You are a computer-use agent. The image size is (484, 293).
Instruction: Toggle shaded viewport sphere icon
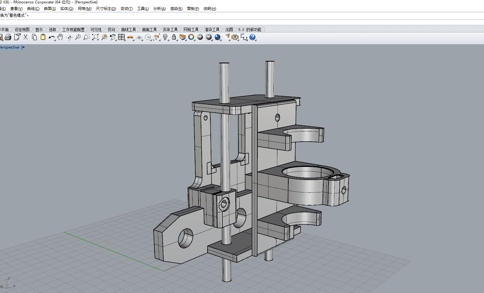click(x=200, y=37)
